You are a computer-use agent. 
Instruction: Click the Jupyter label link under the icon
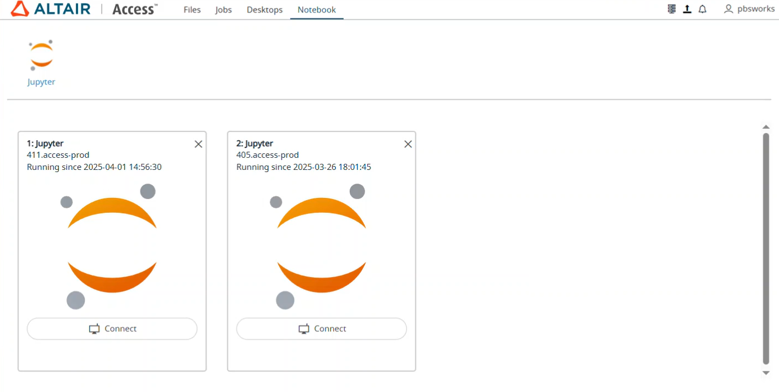point(41,82)
